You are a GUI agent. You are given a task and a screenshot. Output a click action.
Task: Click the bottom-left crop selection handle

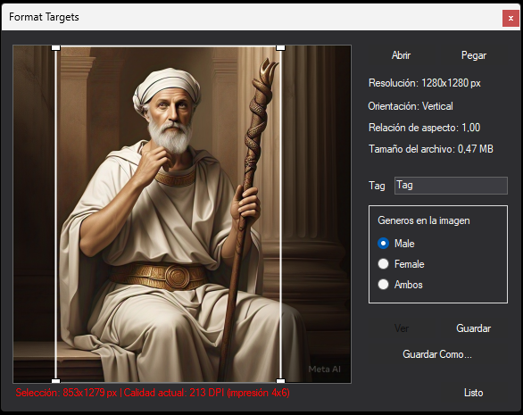coord(55,380)
